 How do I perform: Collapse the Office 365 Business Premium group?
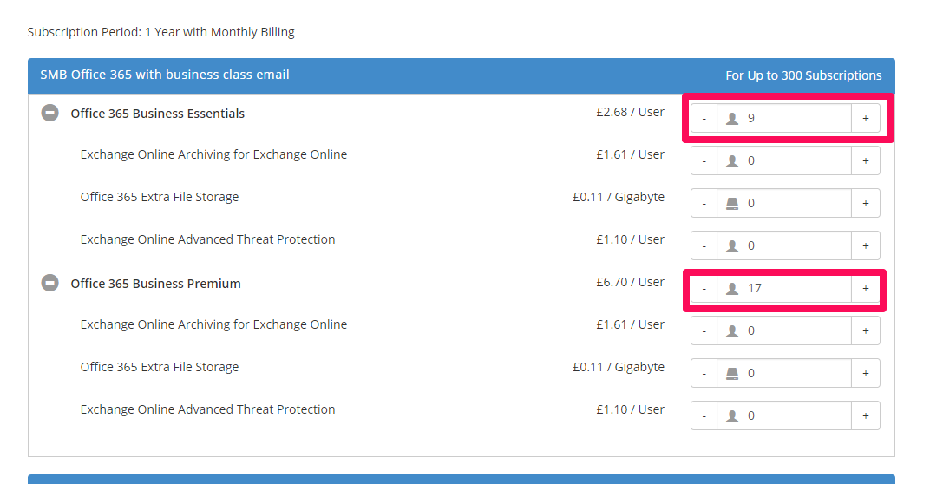pyautogui.click(x=49, y=283)
